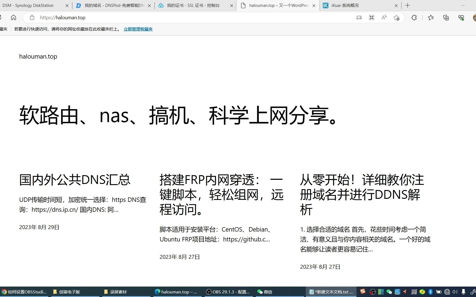Image resolution: width=476 pixels, height=297 pixels.
Task: Click the 2023年 8月 27日 date under the FRP post
Action: 180,257
